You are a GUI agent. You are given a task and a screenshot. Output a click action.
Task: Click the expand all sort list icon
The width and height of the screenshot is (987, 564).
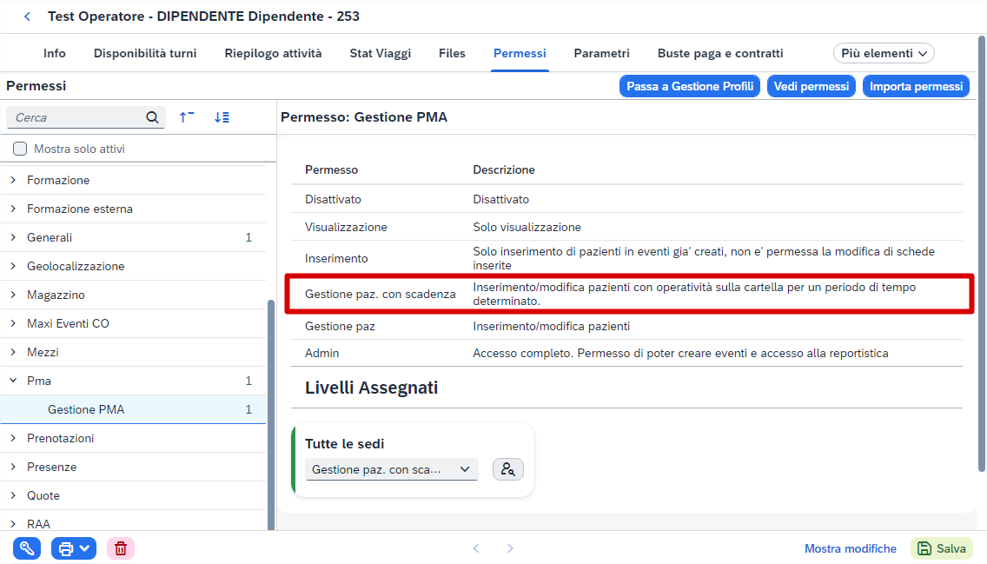tap(222, 117)
